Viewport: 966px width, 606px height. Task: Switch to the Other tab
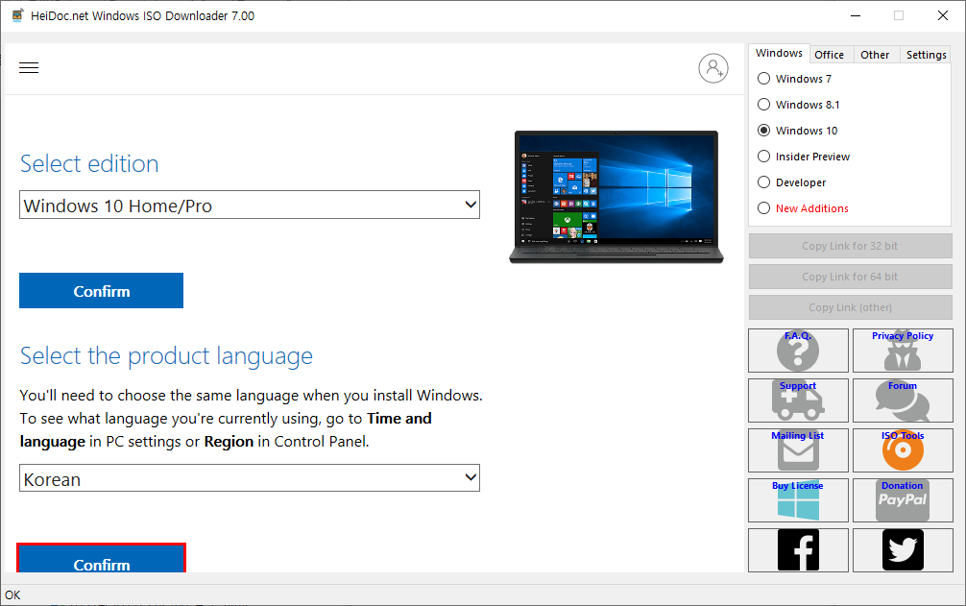click(x=875, y=55)
